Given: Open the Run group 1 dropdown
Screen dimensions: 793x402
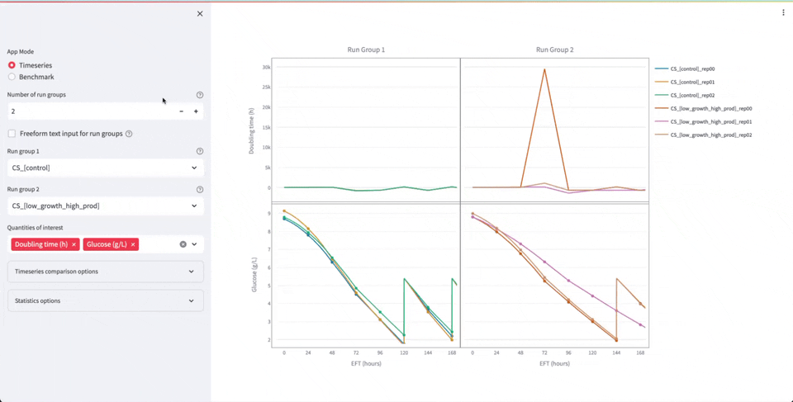Looking at the screenshot, I should tap(106, 168).
